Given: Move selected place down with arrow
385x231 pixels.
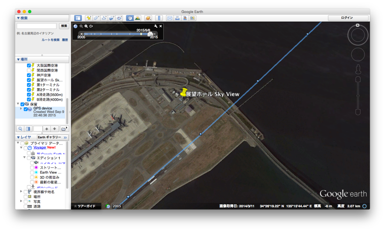Looking at the screenshot, I should click(55, 129).
